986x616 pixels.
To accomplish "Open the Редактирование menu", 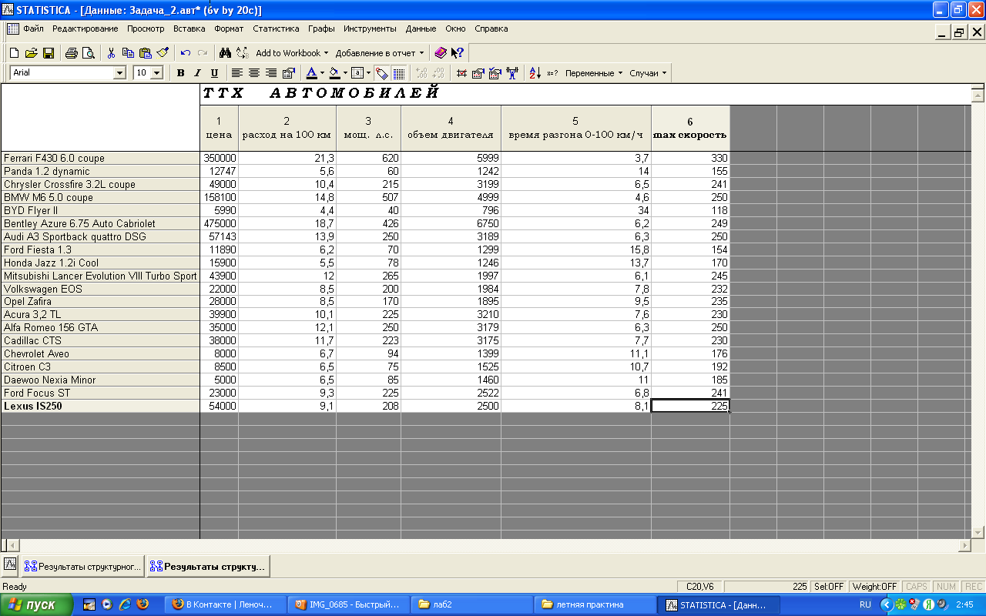I will click(x=86, y=28).
